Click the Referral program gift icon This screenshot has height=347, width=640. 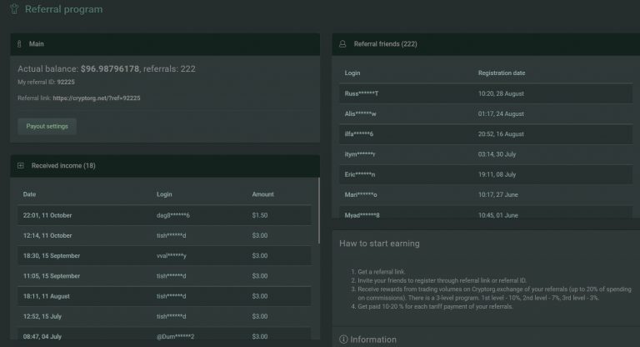pos(14,9)
